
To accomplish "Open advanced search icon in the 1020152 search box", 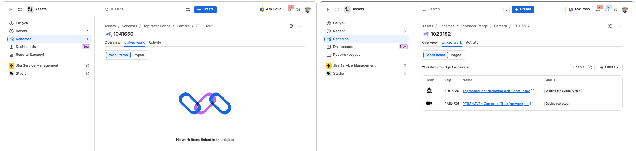I will (505, 9).
